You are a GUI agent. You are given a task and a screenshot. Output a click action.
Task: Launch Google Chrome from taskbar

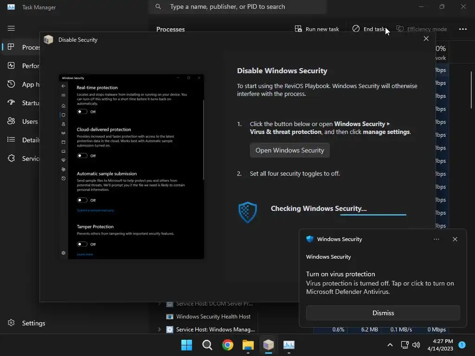coord(227,345)
